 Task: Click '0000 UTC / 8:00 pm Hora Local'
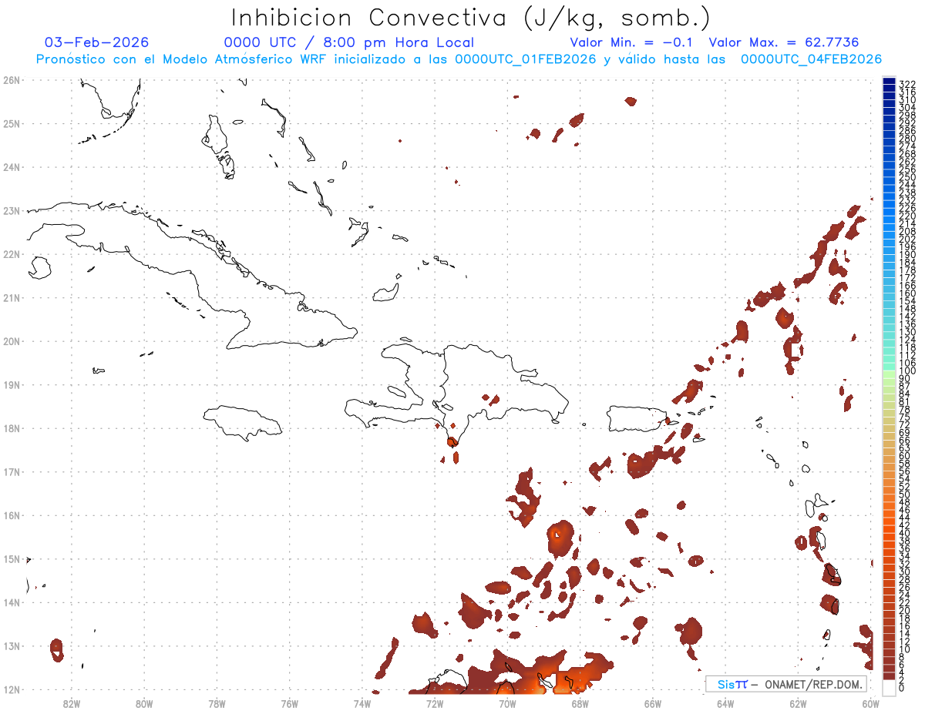pyautogui.click(x=348, y=42)
